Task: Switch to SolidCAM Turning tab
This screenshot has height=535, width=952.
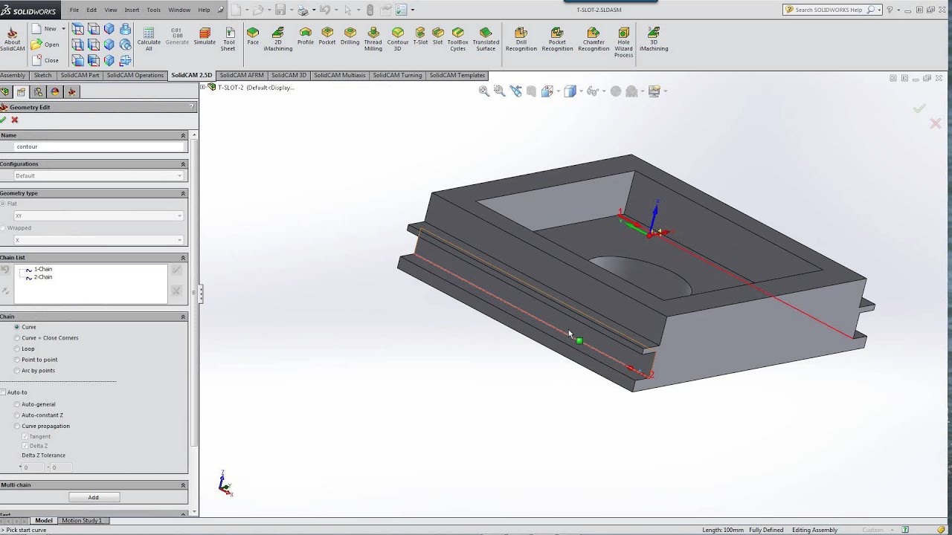Action: pos(397,75)
